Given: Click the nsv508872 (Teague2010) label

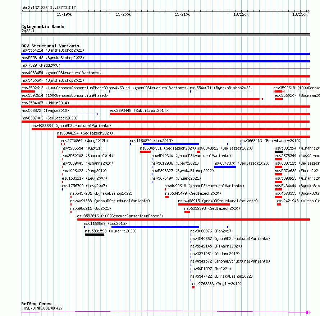Looking at the screenshot, I should point(45,110).
